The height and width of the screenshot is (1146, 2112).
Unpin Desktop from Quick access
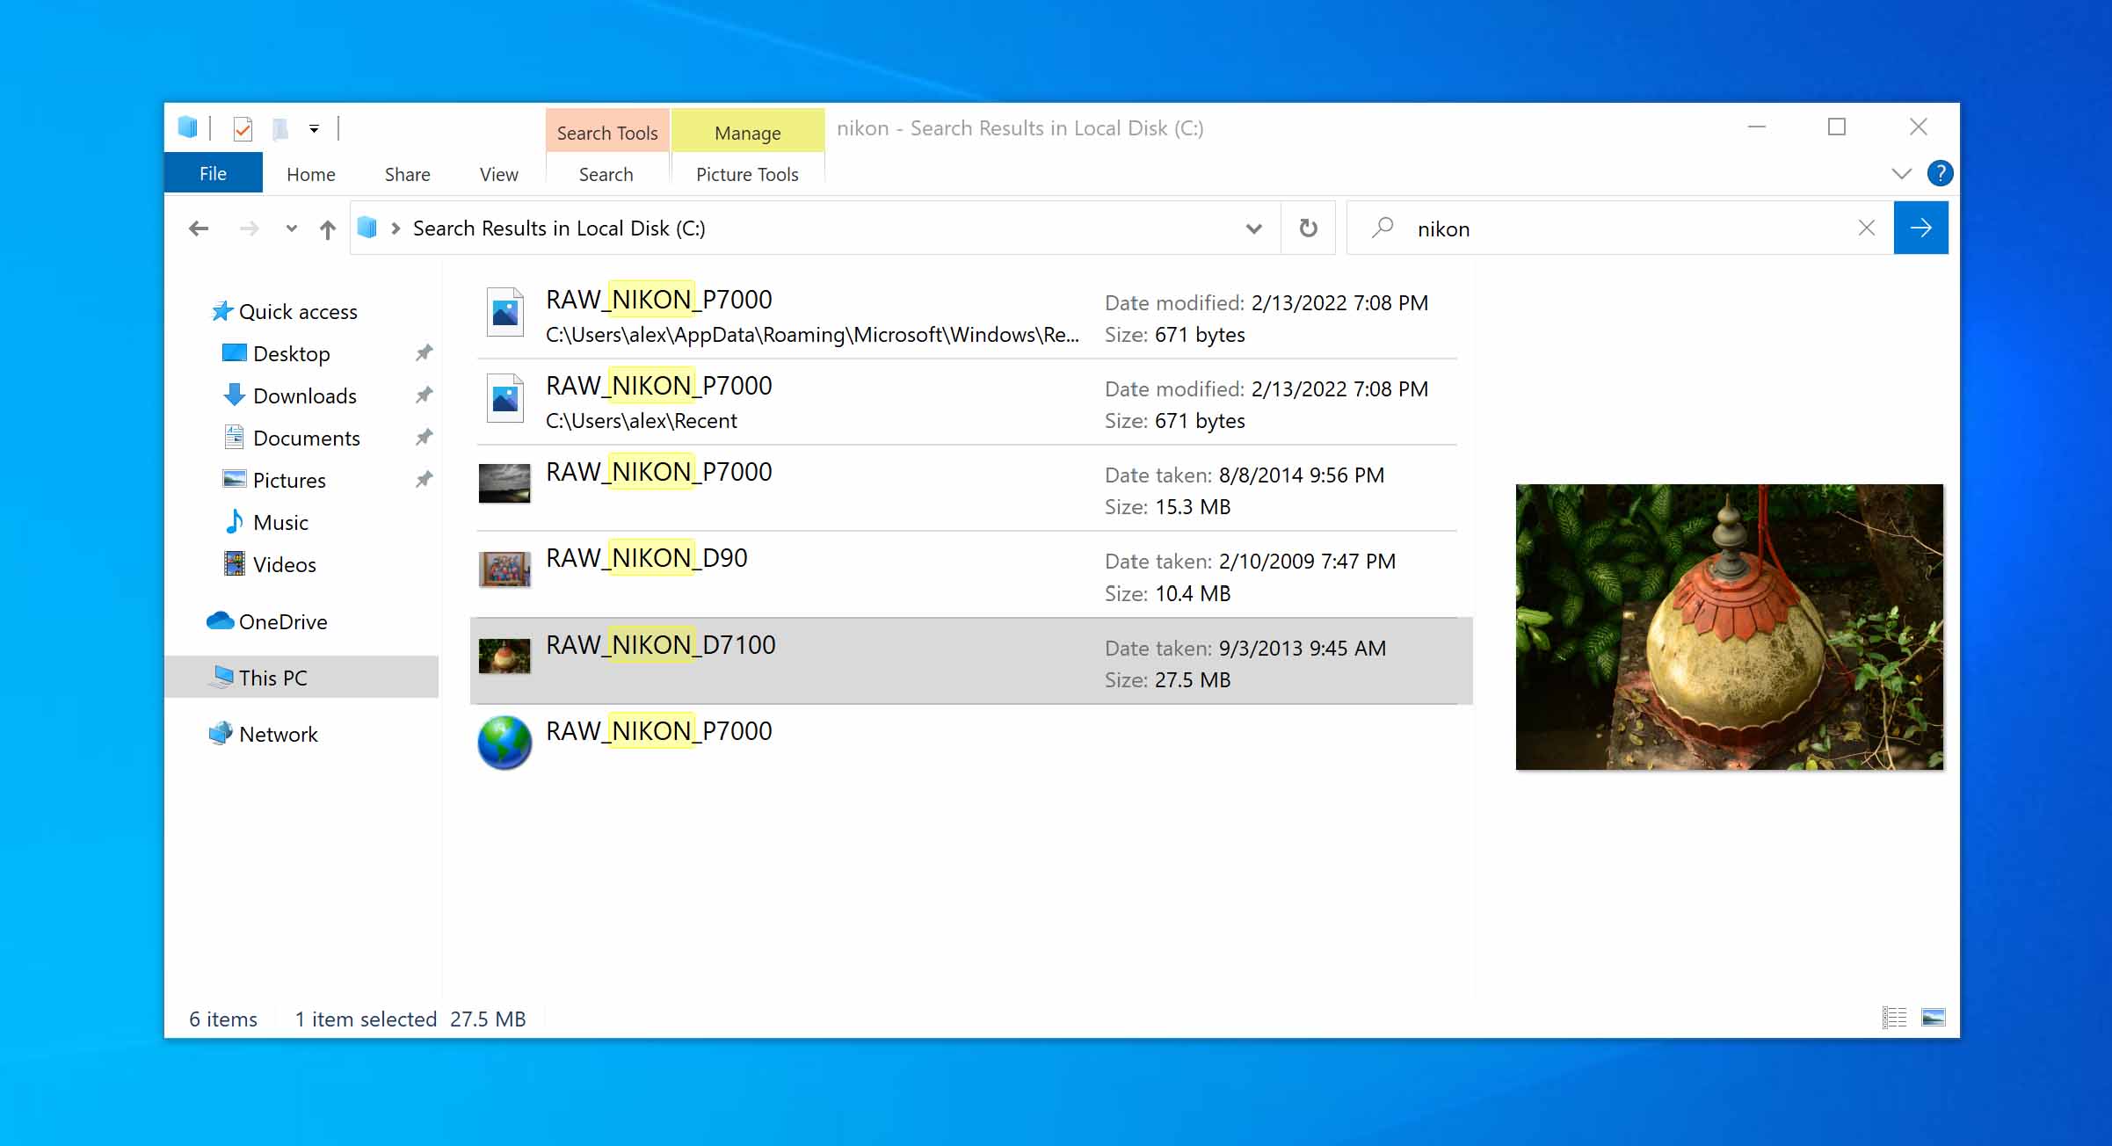click(424, 353)
